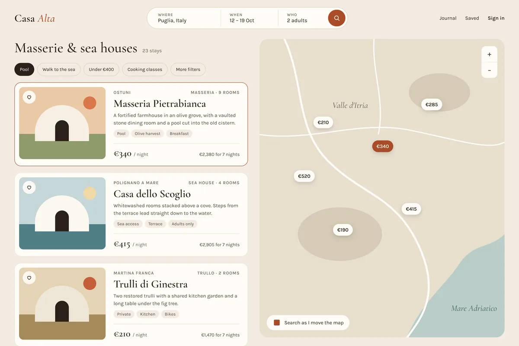Click the Ostuni location label
This screenshot has height=346, width=519.
click(122, 93)
